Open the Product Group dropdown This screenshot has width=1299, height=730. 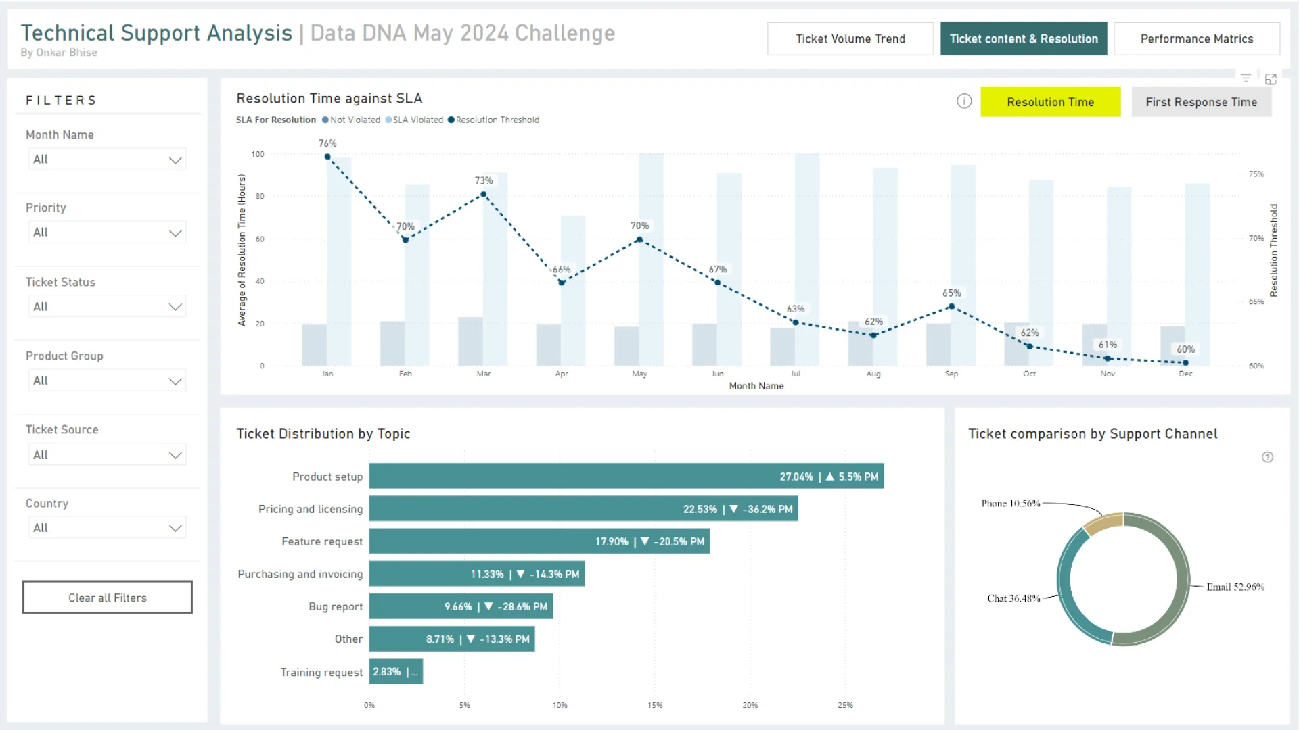tap(108, 381)
